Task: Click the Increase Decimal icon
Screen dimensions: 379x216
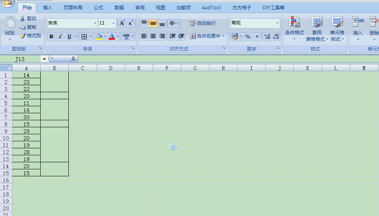Action: click(x=267, y=37)
